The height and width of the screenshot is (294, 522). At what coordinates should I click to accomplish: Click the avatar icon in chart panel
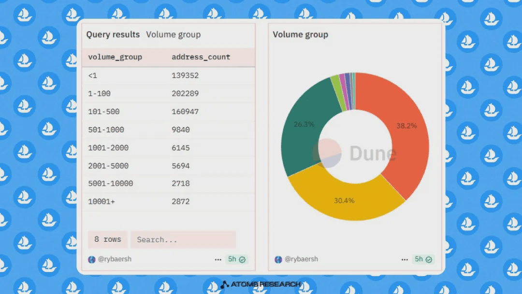(x=278, y=259)
